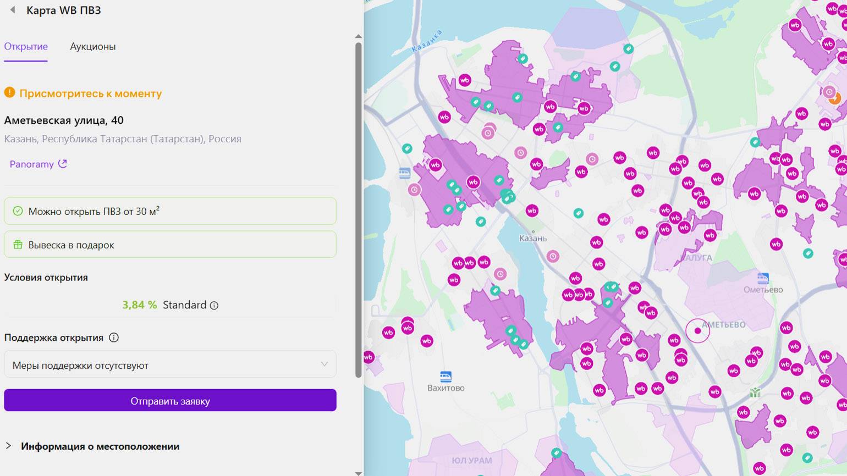
Task: Expand Информация о местоположении section
Action: (100, 446)
